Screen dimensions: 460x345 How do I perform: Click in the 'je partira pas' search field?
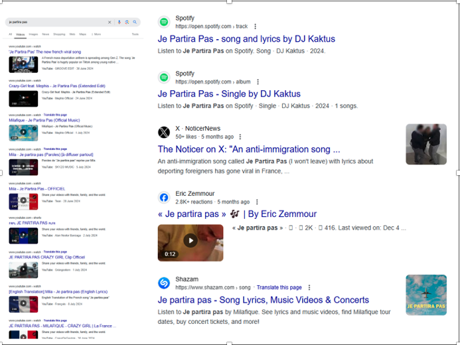pos(56,23)
